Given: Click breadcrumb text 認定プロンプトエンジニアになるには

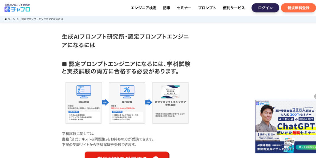Looking at the screenshot, I should pos(42,19).
